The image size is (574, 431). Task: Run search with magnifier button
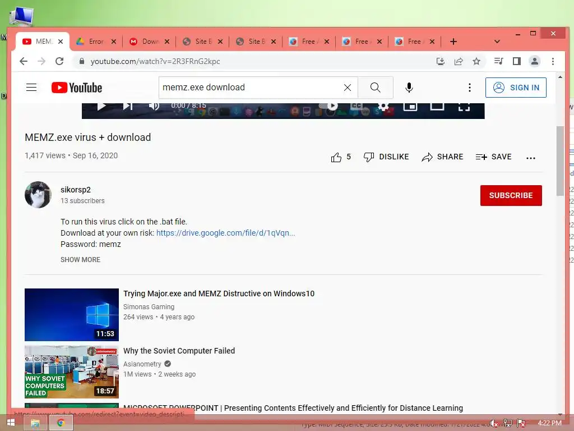click(x=375, y=88)
